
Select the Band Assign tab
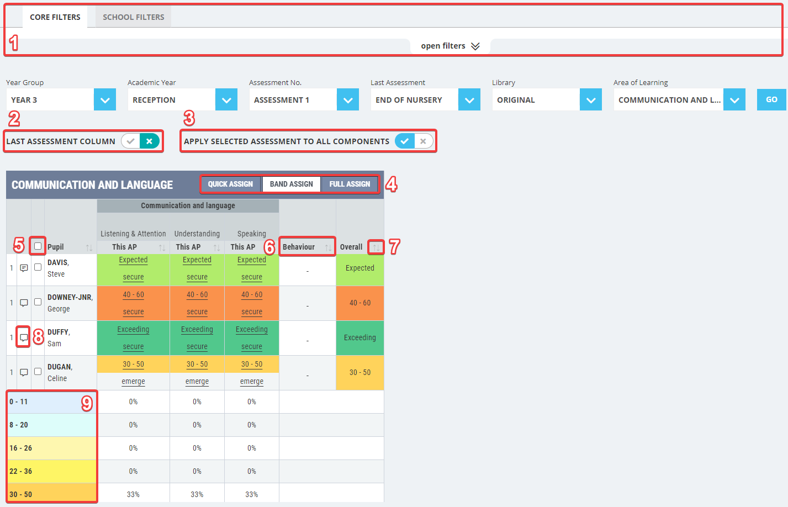tap(291, 184)
